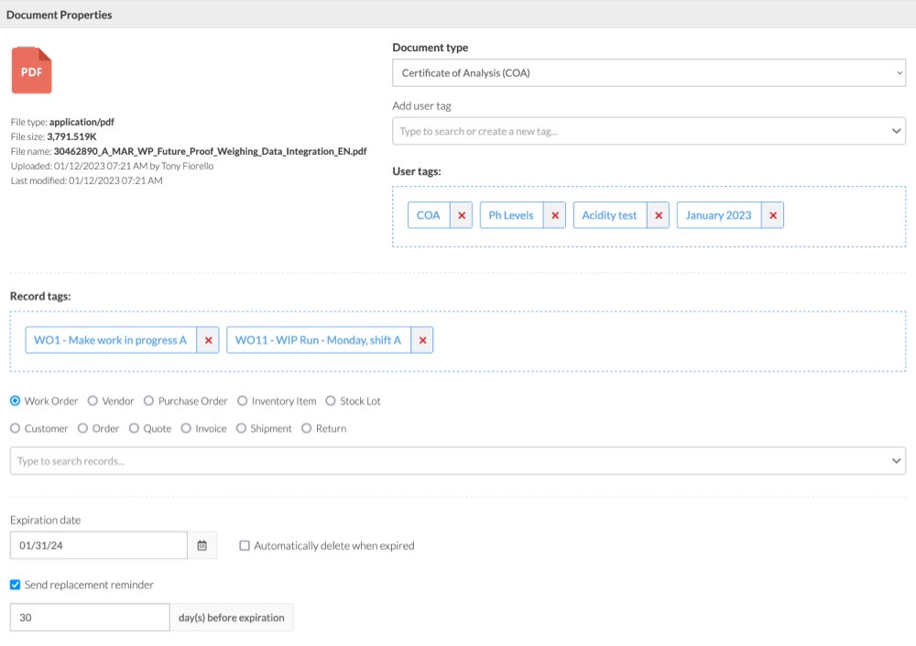This screenshot has width=916, height=646.
Task: Click the expiration date input field
Action: tap(98, 545)
